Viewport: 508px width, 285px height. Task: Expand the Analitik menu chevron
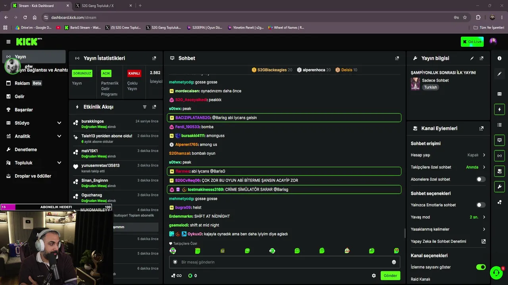[59, 136]
